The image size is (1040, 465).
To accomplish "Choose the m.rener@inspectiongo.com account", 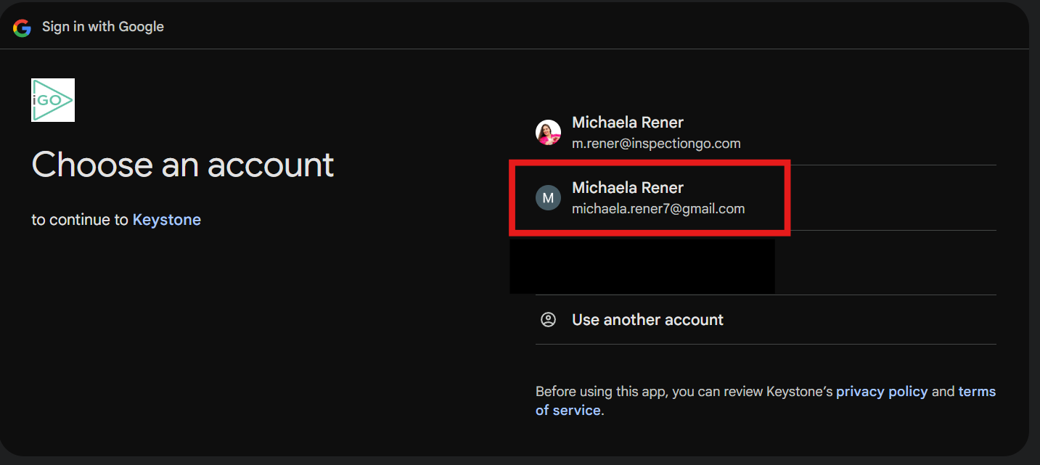I will click(x=766, y=133).
